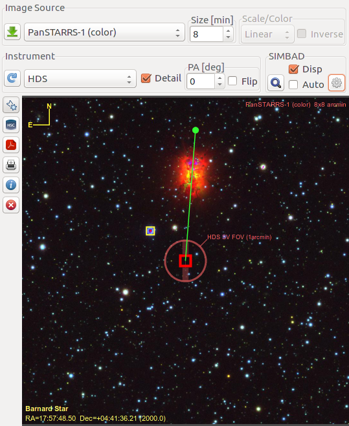The width and height of the screenshot is (349, 426).
Task: Click the PA [deg] value field
Action: [x=201, y=81]
